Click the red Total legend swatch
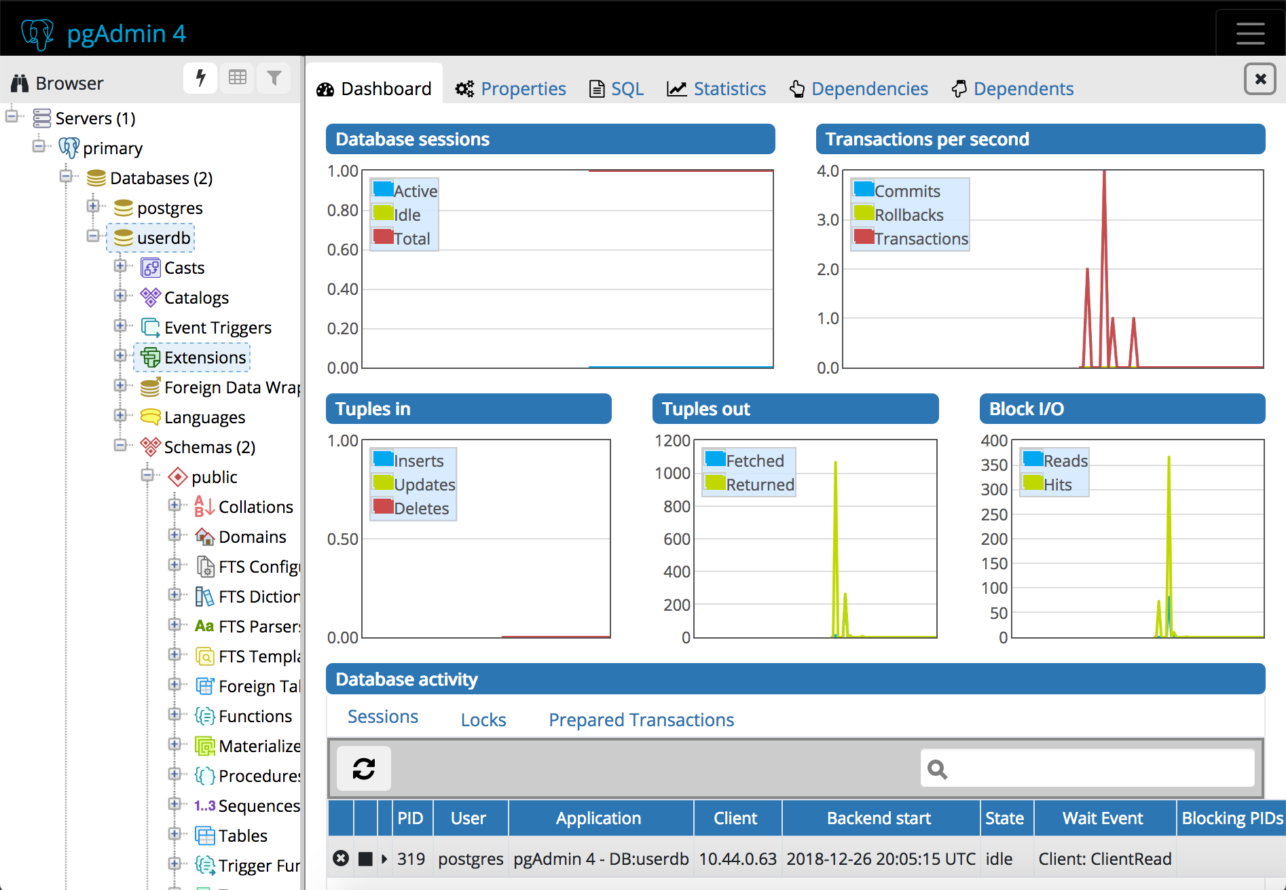The width and height of the screenshot is (1286, 890). coord(384,237)
